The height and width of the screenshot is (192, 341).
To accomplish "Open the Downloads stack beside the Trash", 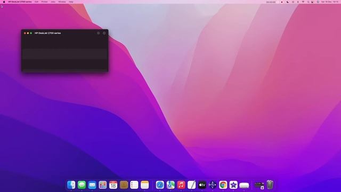I will (259, 185).
